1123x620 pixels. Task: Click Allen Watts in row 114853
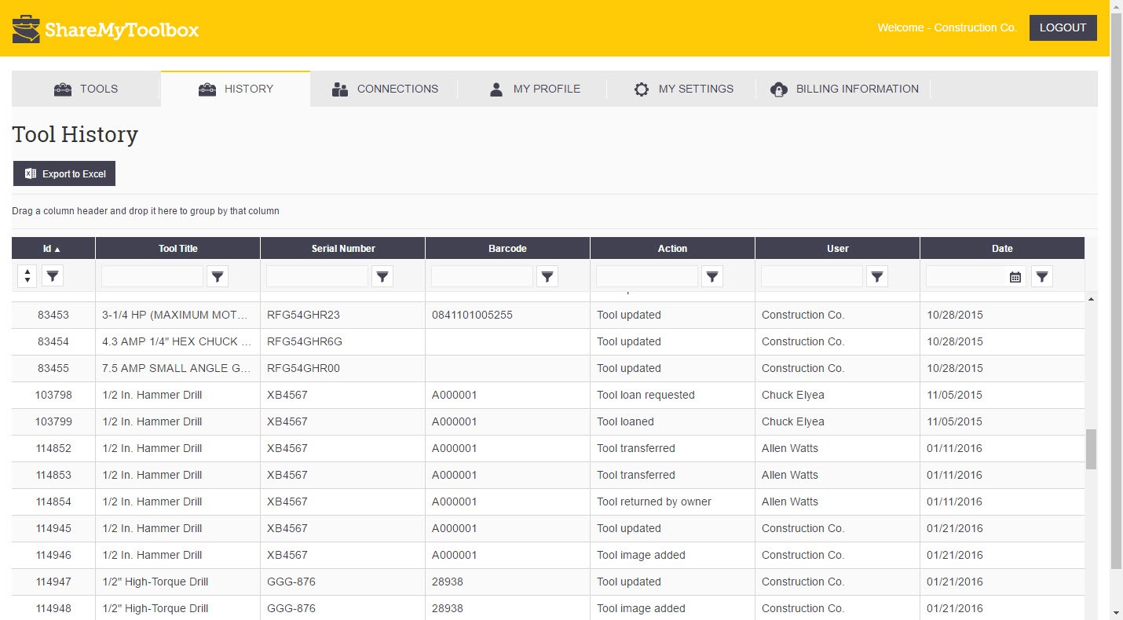click(790, 475)
